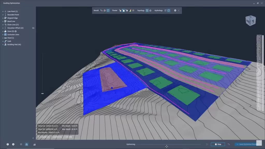The height and width of the screenshot is (149, 265).
Task: Collapse the left panel with the chevron
Action: click(33, 138)
